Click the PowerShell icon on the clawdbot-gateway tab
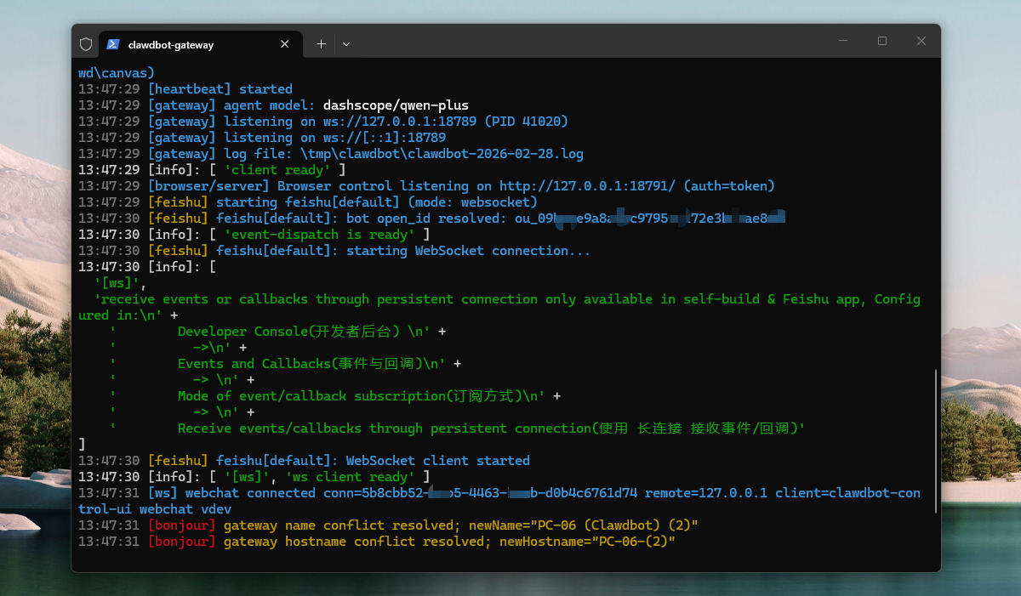The width and height of the screenshot is (1021, 596). pyautogui.click(x=113, y=44)
